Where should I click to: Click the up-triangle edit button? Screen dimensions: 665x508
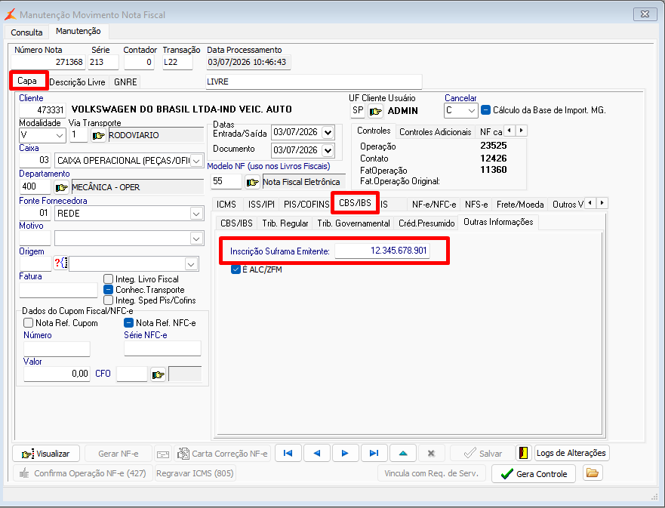coord(403,454)
